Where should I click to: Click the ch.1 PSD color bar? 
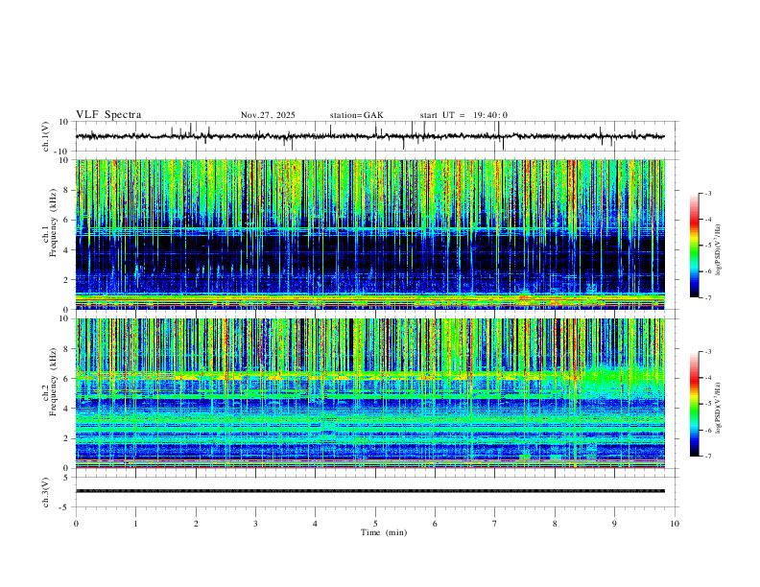695,246
